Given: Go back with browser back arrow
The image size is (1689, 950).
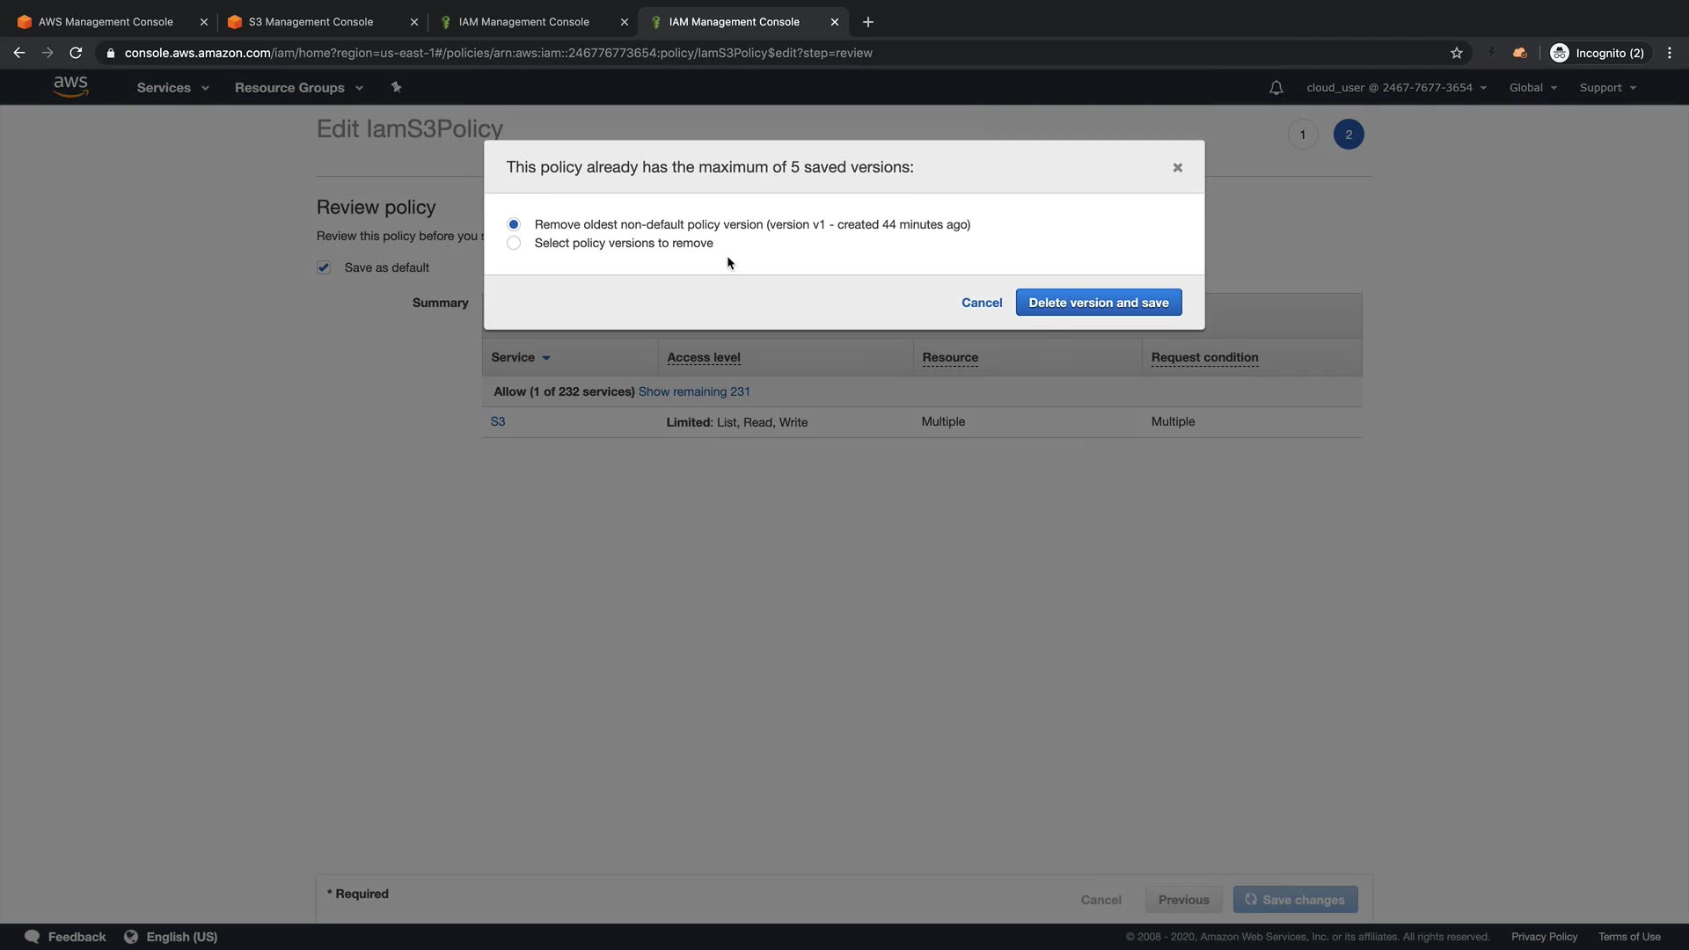Looking at the screenshot, I should click(x=19, y=53).
